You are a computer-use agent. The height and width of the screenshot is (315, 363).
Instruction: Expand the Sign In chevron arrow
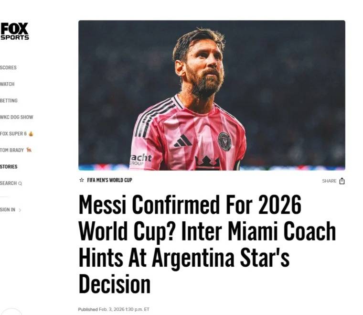[x=20, y=210]
